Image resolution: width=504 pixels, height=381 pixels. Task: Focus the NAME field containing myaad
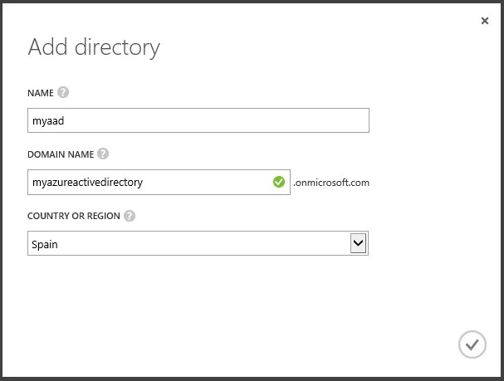[x=198, y=120]
